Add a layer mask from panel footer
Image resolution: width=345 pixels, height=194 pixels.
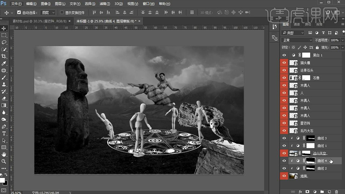click(x=307, y=192)
